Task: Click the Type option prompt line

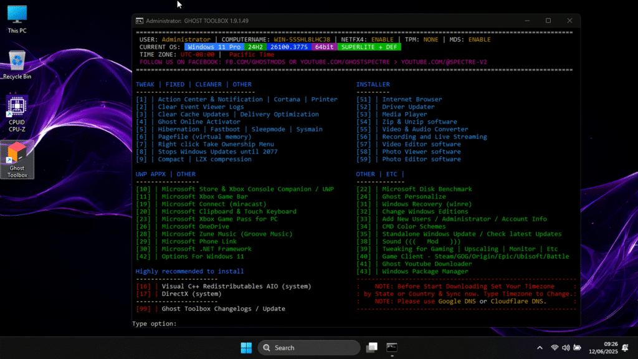Action: point(155,323)
